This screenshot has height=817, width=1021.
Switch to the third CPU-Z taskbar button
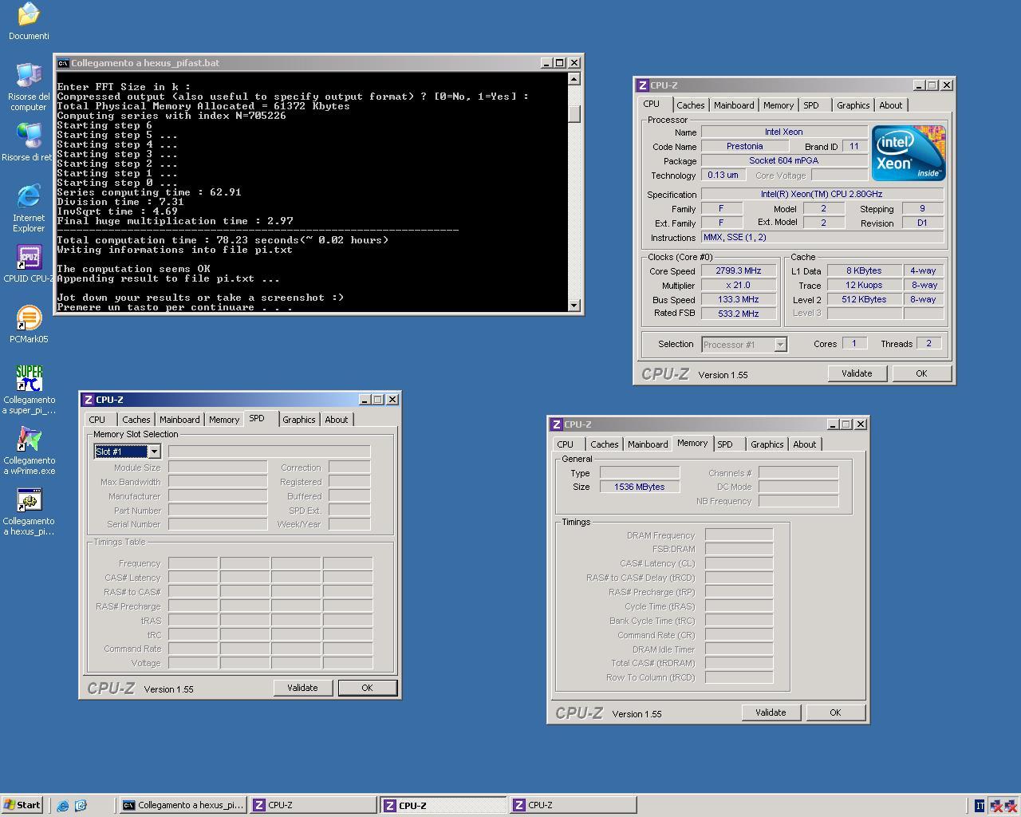point(573,805)
